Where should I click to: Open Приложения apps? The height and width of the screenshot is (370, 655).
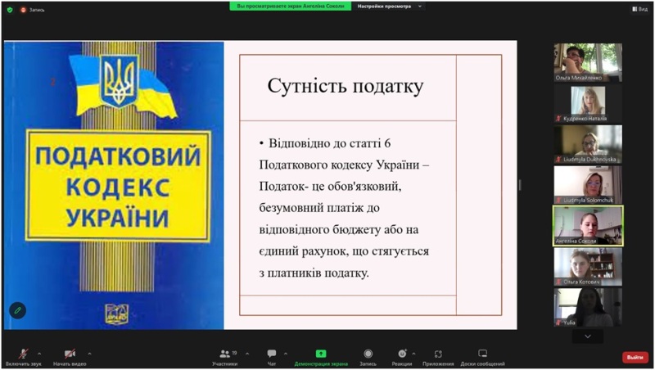point(438,358)
